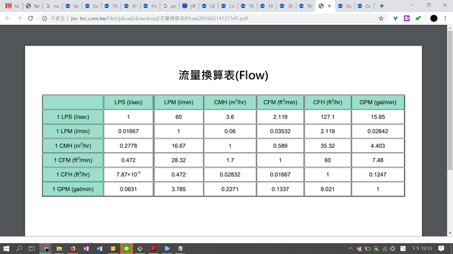The width and height of the screenshot is (453, 254).
Task: Select the address bar URL
Action: click(x=159, y=19)
